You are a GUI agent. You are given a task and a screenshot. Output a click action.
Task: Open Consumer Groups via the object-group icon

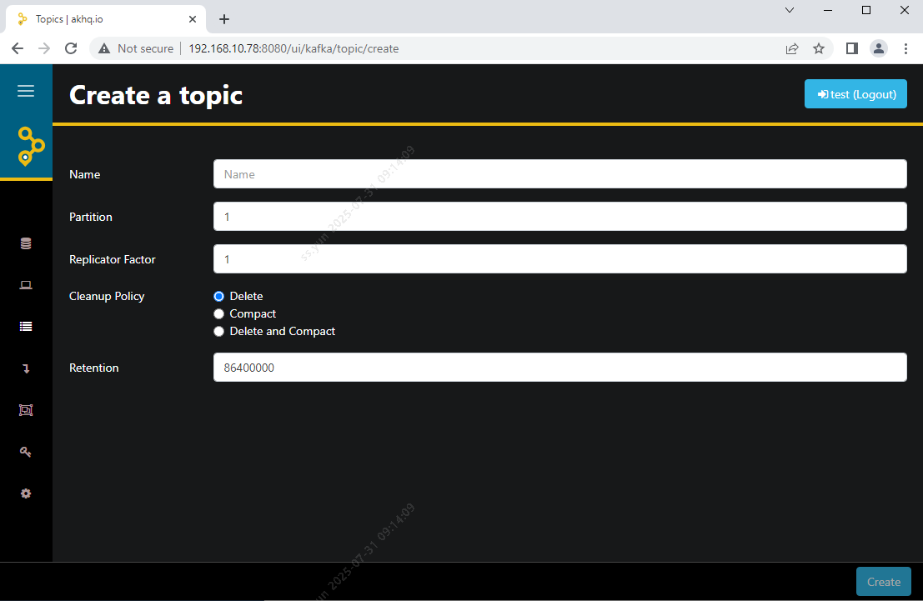[26, 410]
